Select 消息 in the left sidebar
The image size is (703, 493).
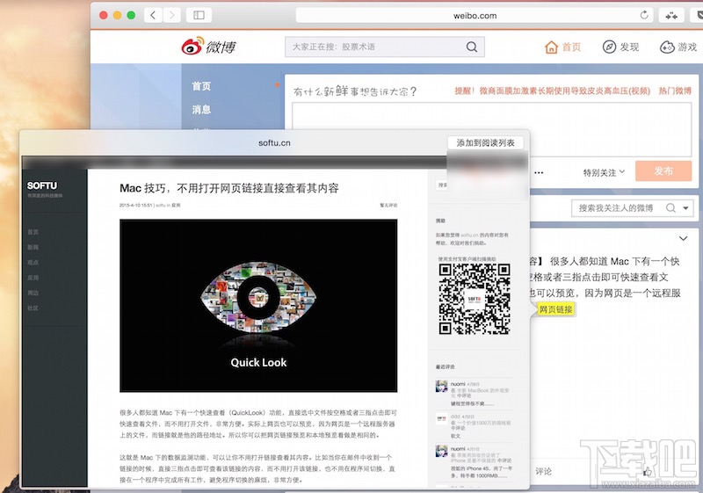201,109
